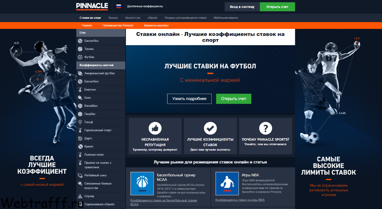Click handball icon beside Гандбол
The image size is (382, 209).
click(80, 114)
